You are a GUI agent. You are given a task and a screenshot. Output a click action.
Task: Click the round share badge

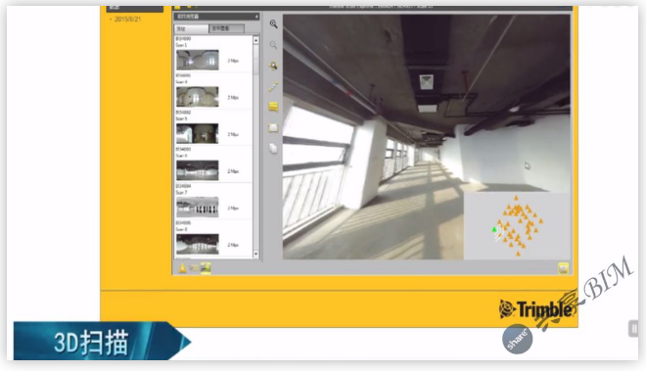click(518, 339)
